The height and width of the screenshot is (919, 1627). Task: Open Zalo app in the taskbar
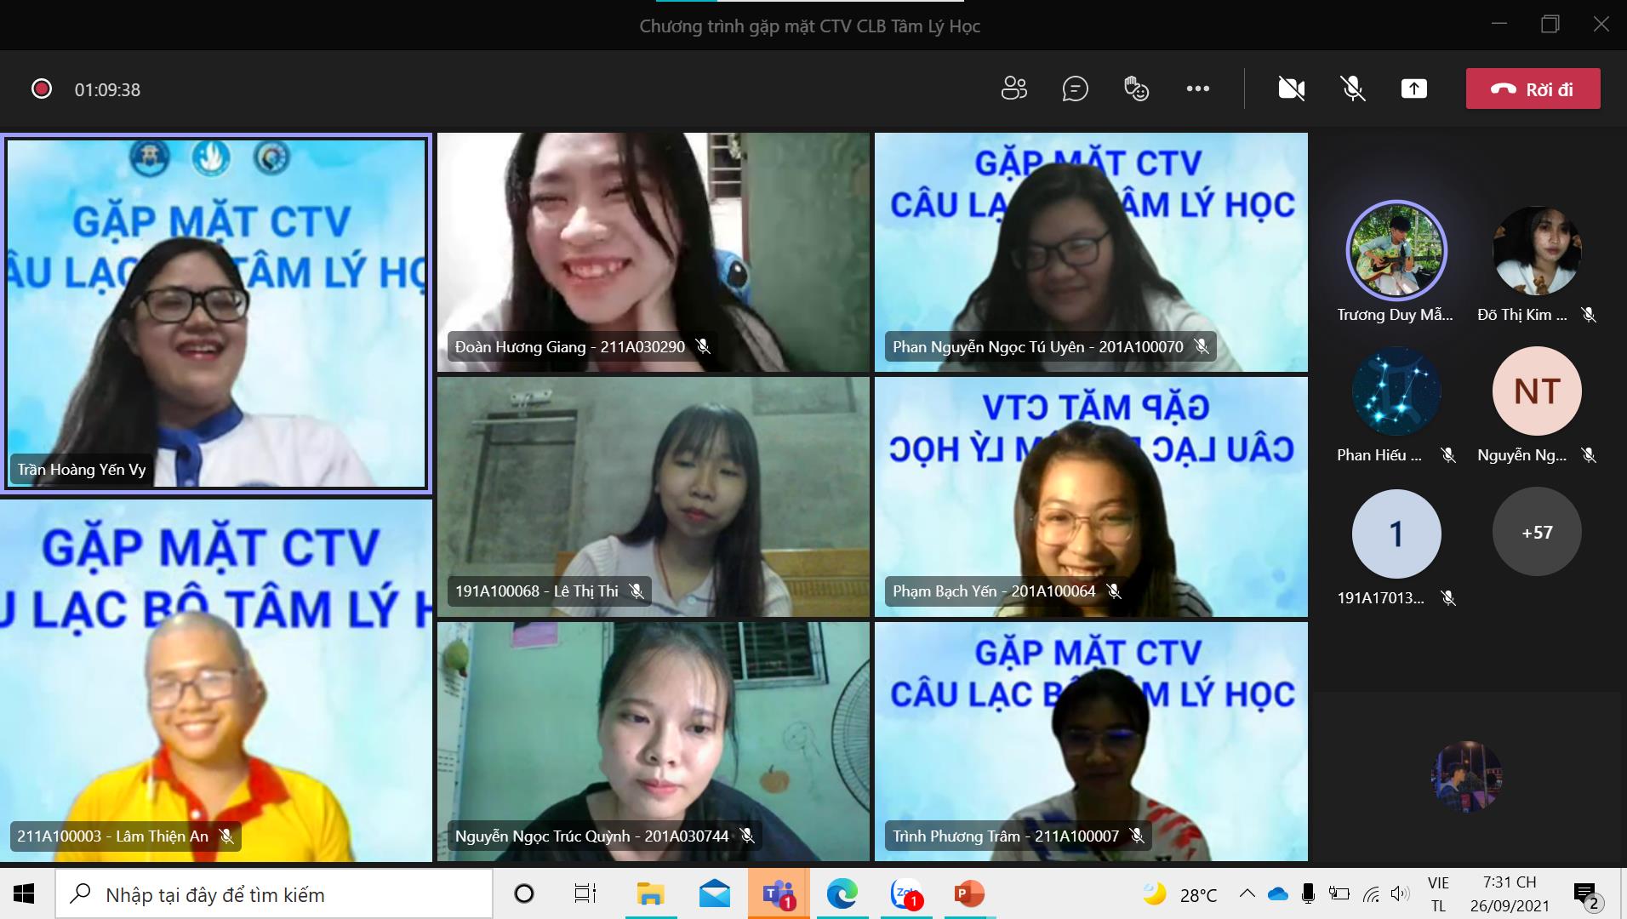(x=905, y=894)
